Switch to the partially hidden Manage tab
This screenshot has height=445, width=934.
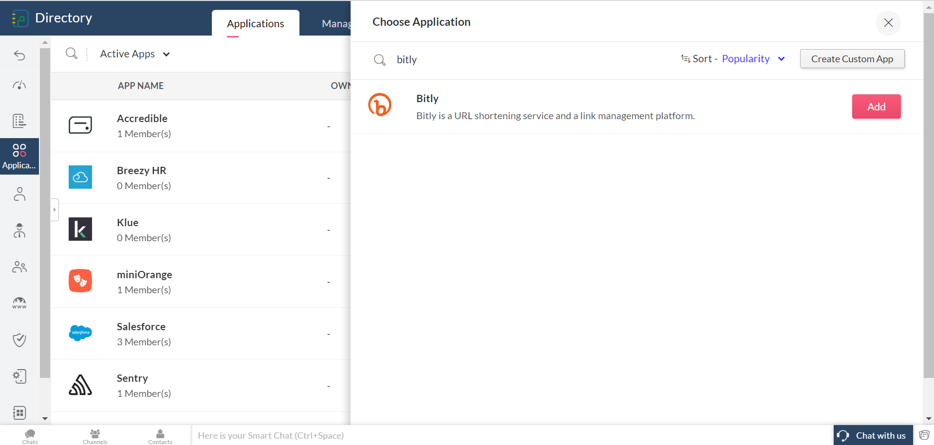(x=336, y=23)
